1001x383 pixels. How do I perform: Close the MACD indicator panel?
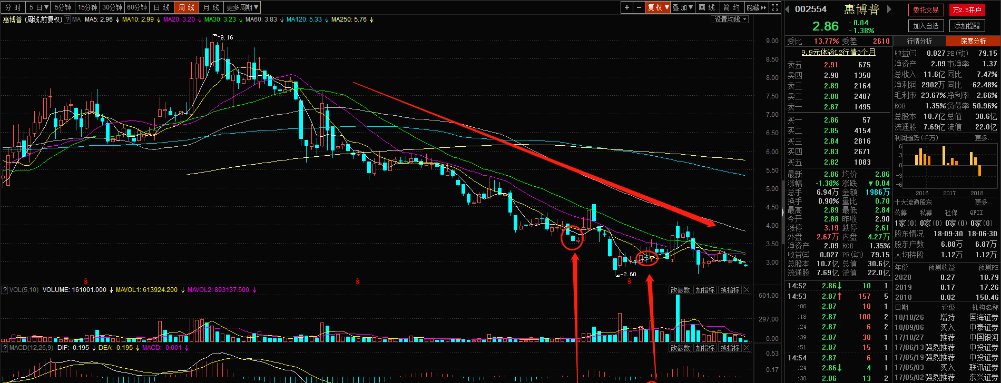pos(747,348)
